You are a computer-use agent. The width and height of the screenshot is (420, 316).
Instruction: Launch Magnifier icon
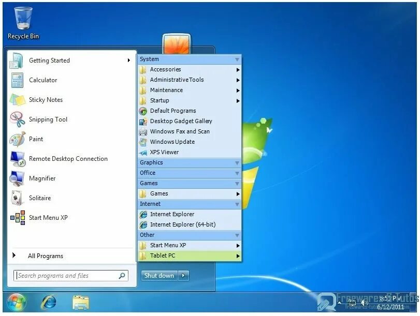click(17, 178)
